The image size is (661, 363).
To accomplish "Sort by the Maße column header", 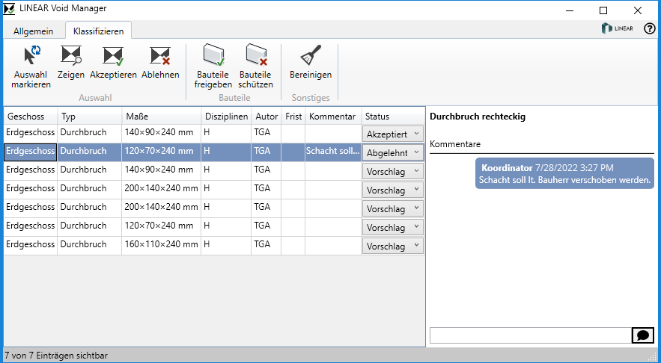I will coord(162,117).
